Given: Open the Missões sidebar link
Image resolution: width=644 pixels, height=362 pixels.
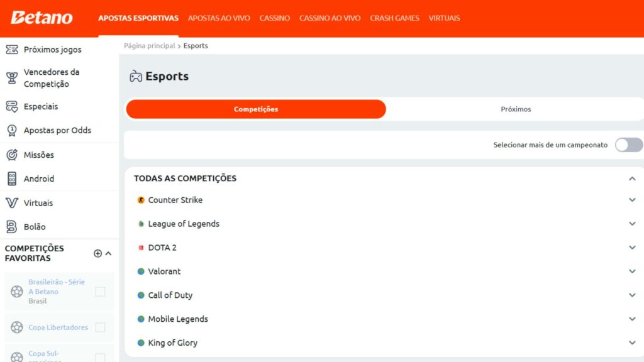Looking at the screenshot, I should coord(38,155).
